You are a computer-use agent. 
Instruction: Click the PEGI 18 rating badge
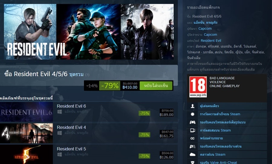pyautogui.click(x=198, y=87)
